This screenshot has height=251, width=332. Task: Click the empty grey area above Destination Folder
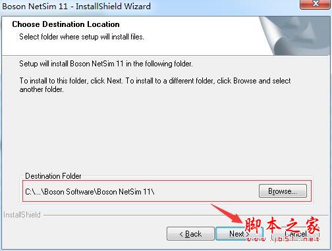pyautogui.click(x=166, y=133)
